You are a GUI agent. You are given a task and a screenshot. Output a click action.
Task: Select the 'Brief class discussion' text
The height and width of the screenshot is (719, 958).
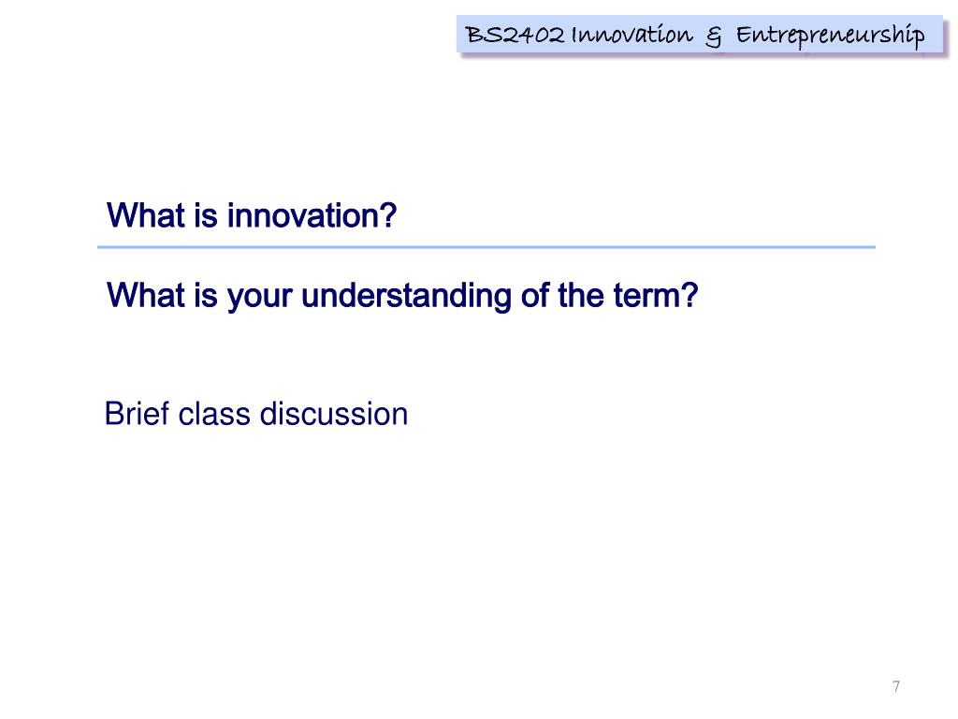(x=256, y=414)
